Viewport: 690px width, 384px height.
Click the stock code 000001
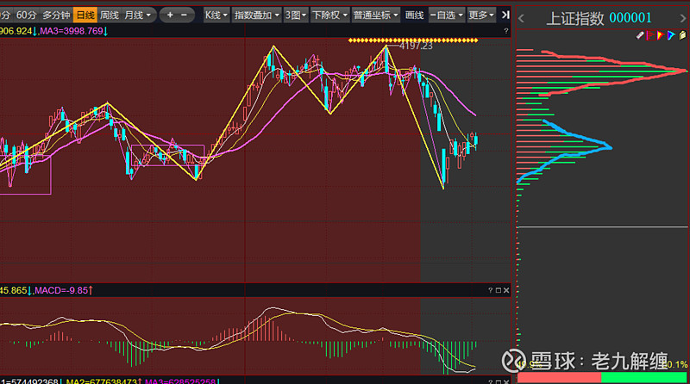(x=630, y=18)
